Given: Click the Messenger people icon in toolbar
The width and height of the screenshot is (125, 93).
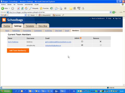Looking at the screenshot, I should pyautogui.click(x=83, y=8).
